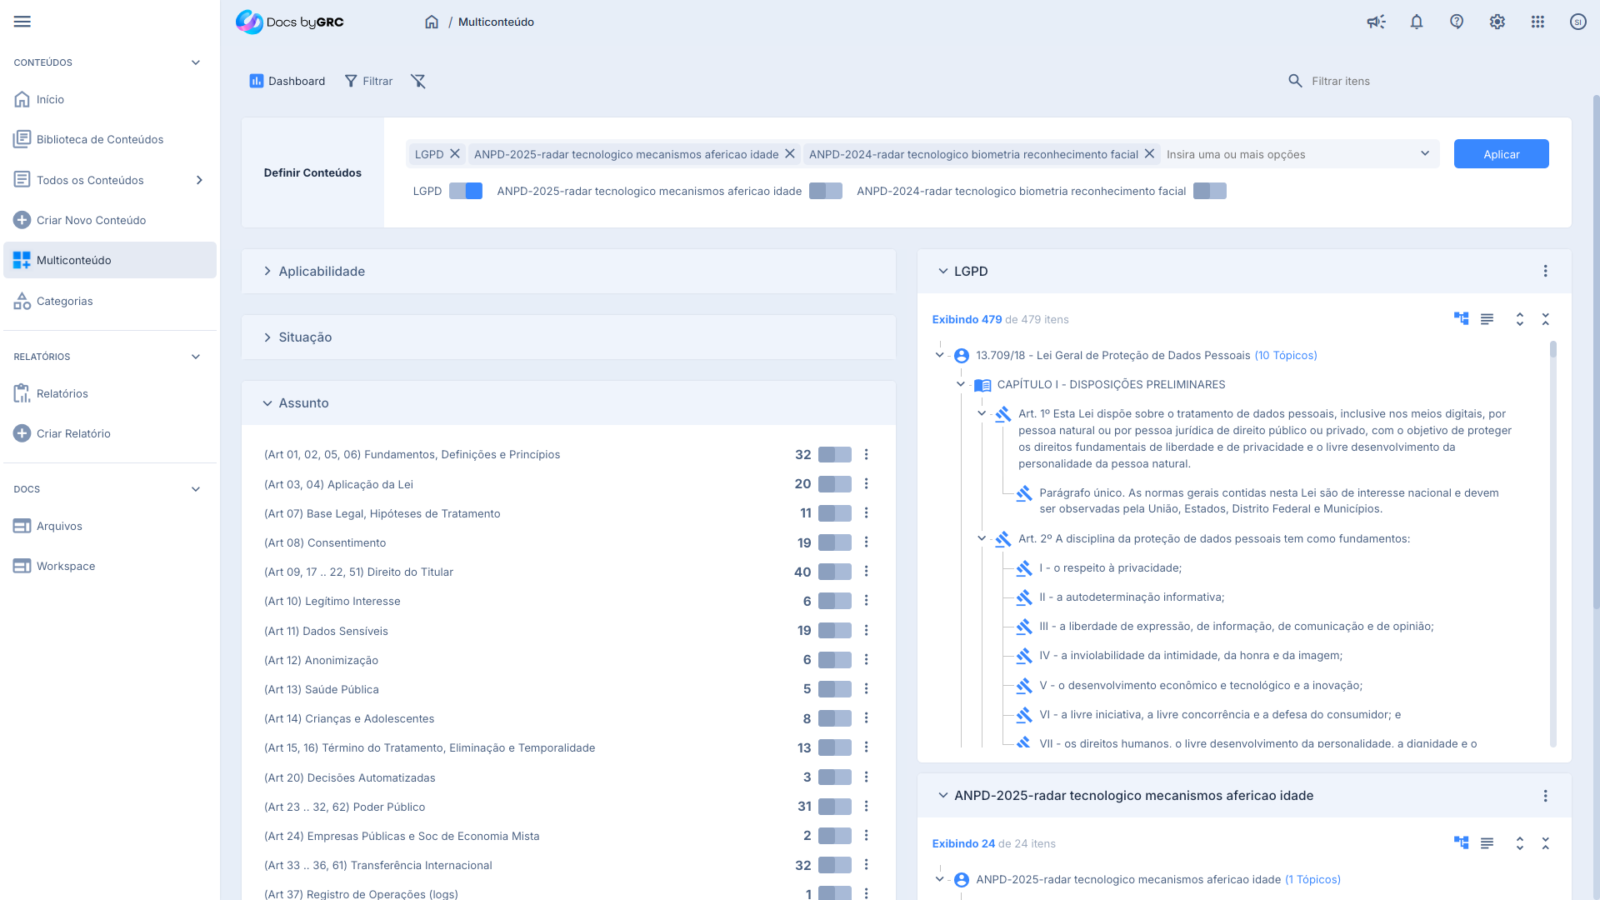Click the home breadcrumb icon
The image size is (1600, 900).
pos(432,22)
